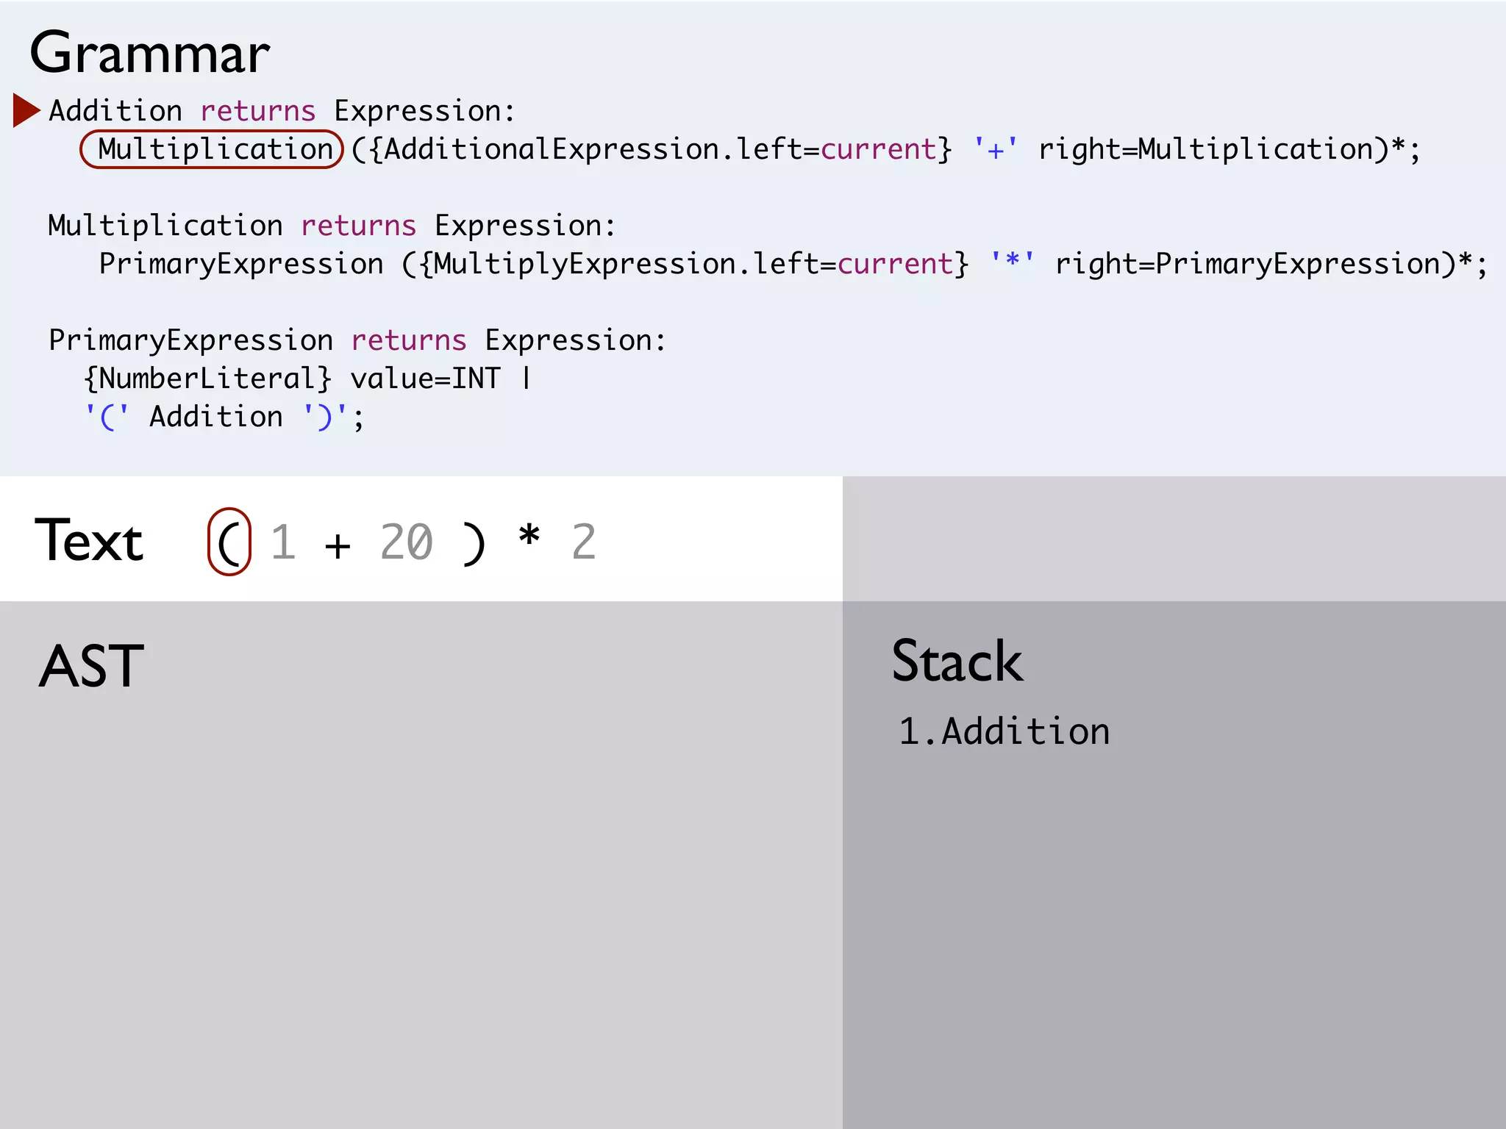Screen dimensions: 1506x1129
Task: Click the Grammar heading
Action: (150, 54)
